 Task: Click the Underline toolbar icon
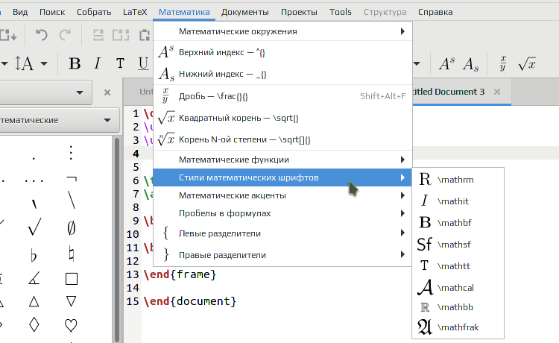(143, 64)
